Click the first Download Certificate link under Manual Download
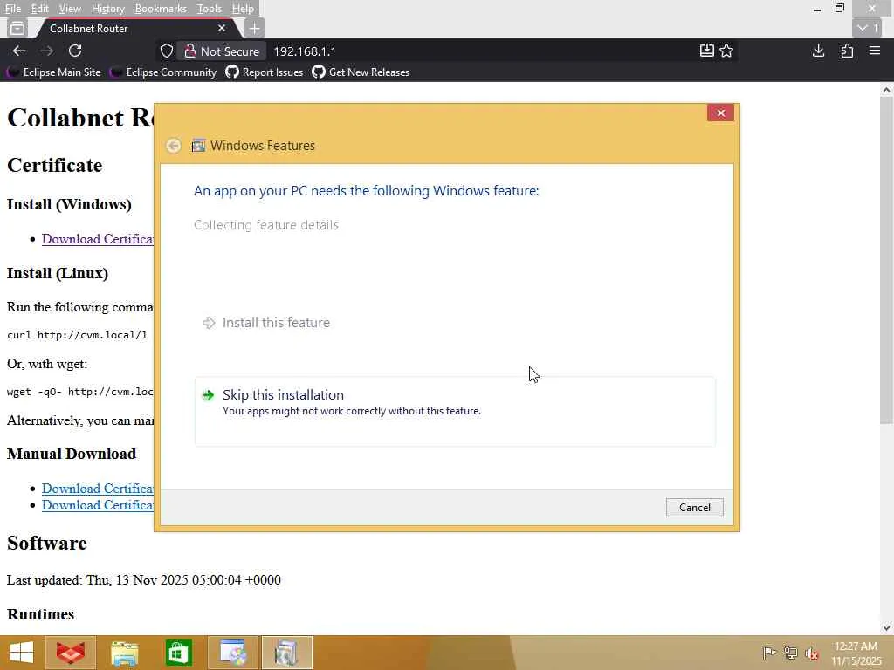 coord(98,489)
